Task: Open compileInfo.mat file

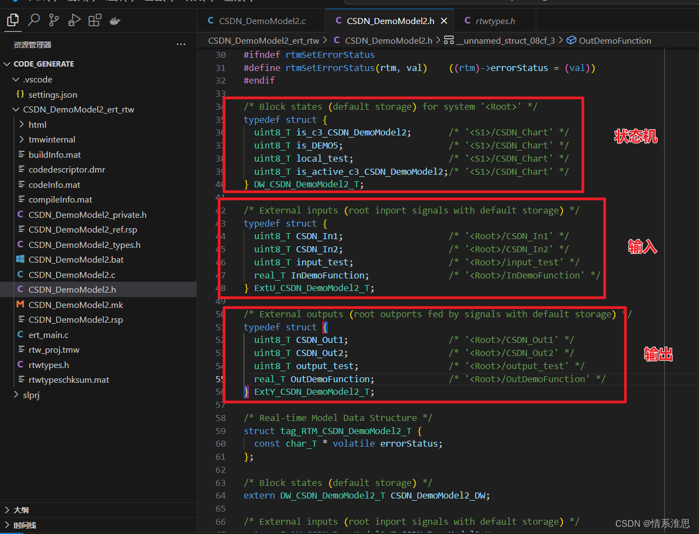Action: (x=98, y=199)
